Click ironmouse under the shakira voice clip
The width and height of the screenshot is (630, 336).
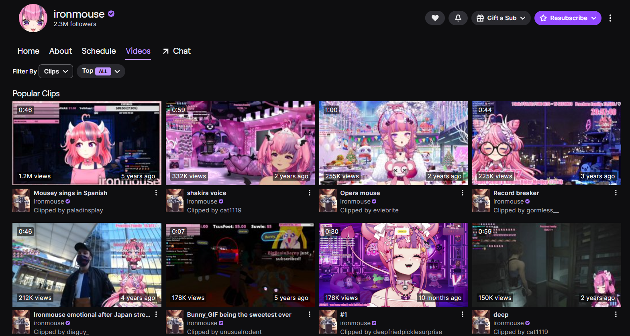[202, 202]
